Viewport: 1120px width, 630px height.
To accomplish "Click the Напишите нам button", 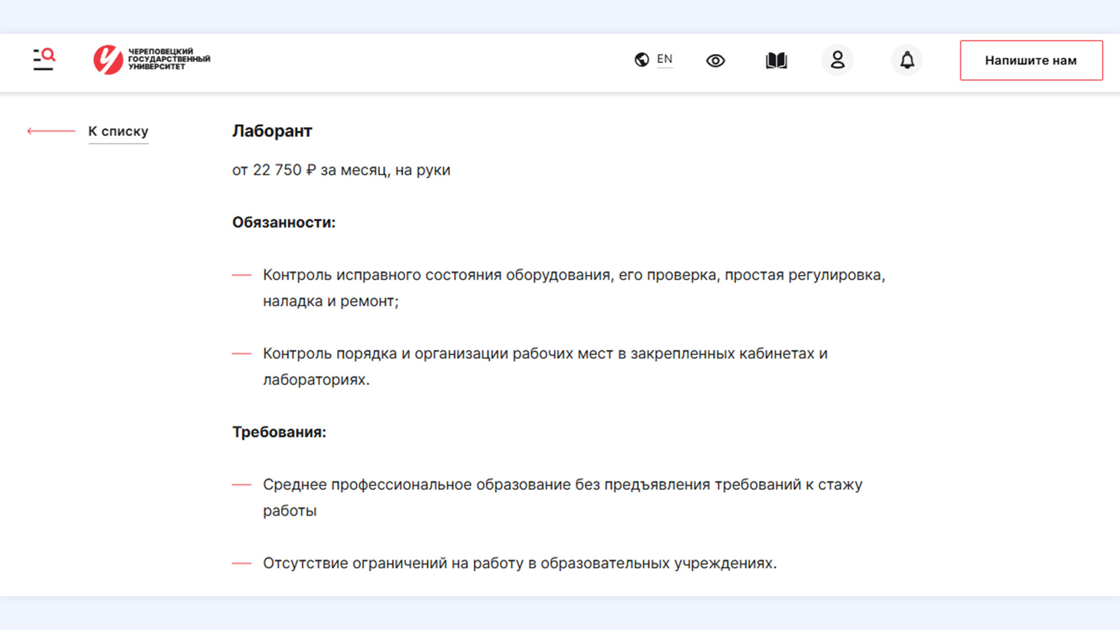I will [x=1031, y=60].
